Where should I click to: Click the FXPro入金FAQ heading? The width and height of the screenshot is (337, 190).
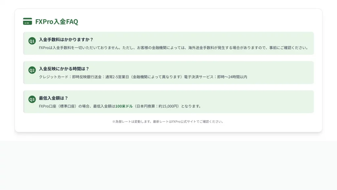(x=57, y=22)
